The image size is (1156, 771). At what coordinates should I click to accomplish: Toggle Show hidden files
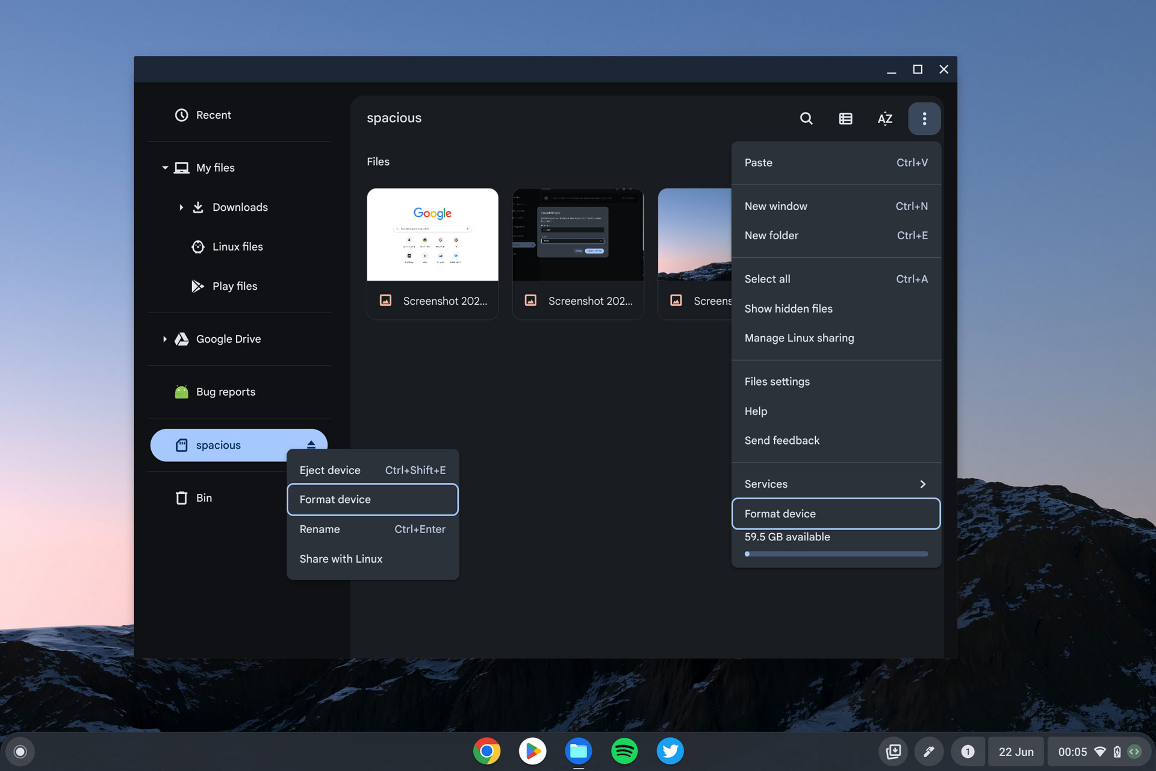click(836, 308)
